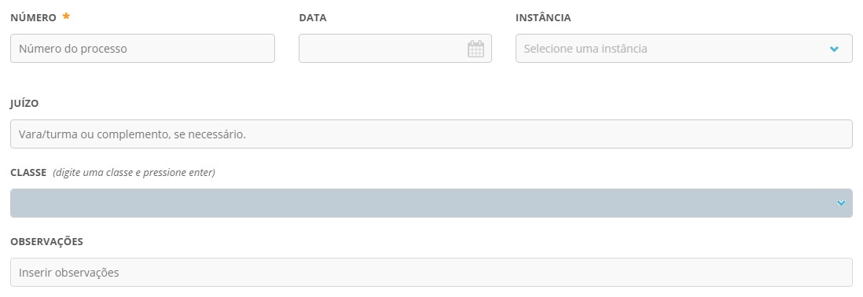The width and height of the screenshot is (863, 297).
Task: Select the 'Número do processo' placeholder text
Action: (x=73, y=49)
